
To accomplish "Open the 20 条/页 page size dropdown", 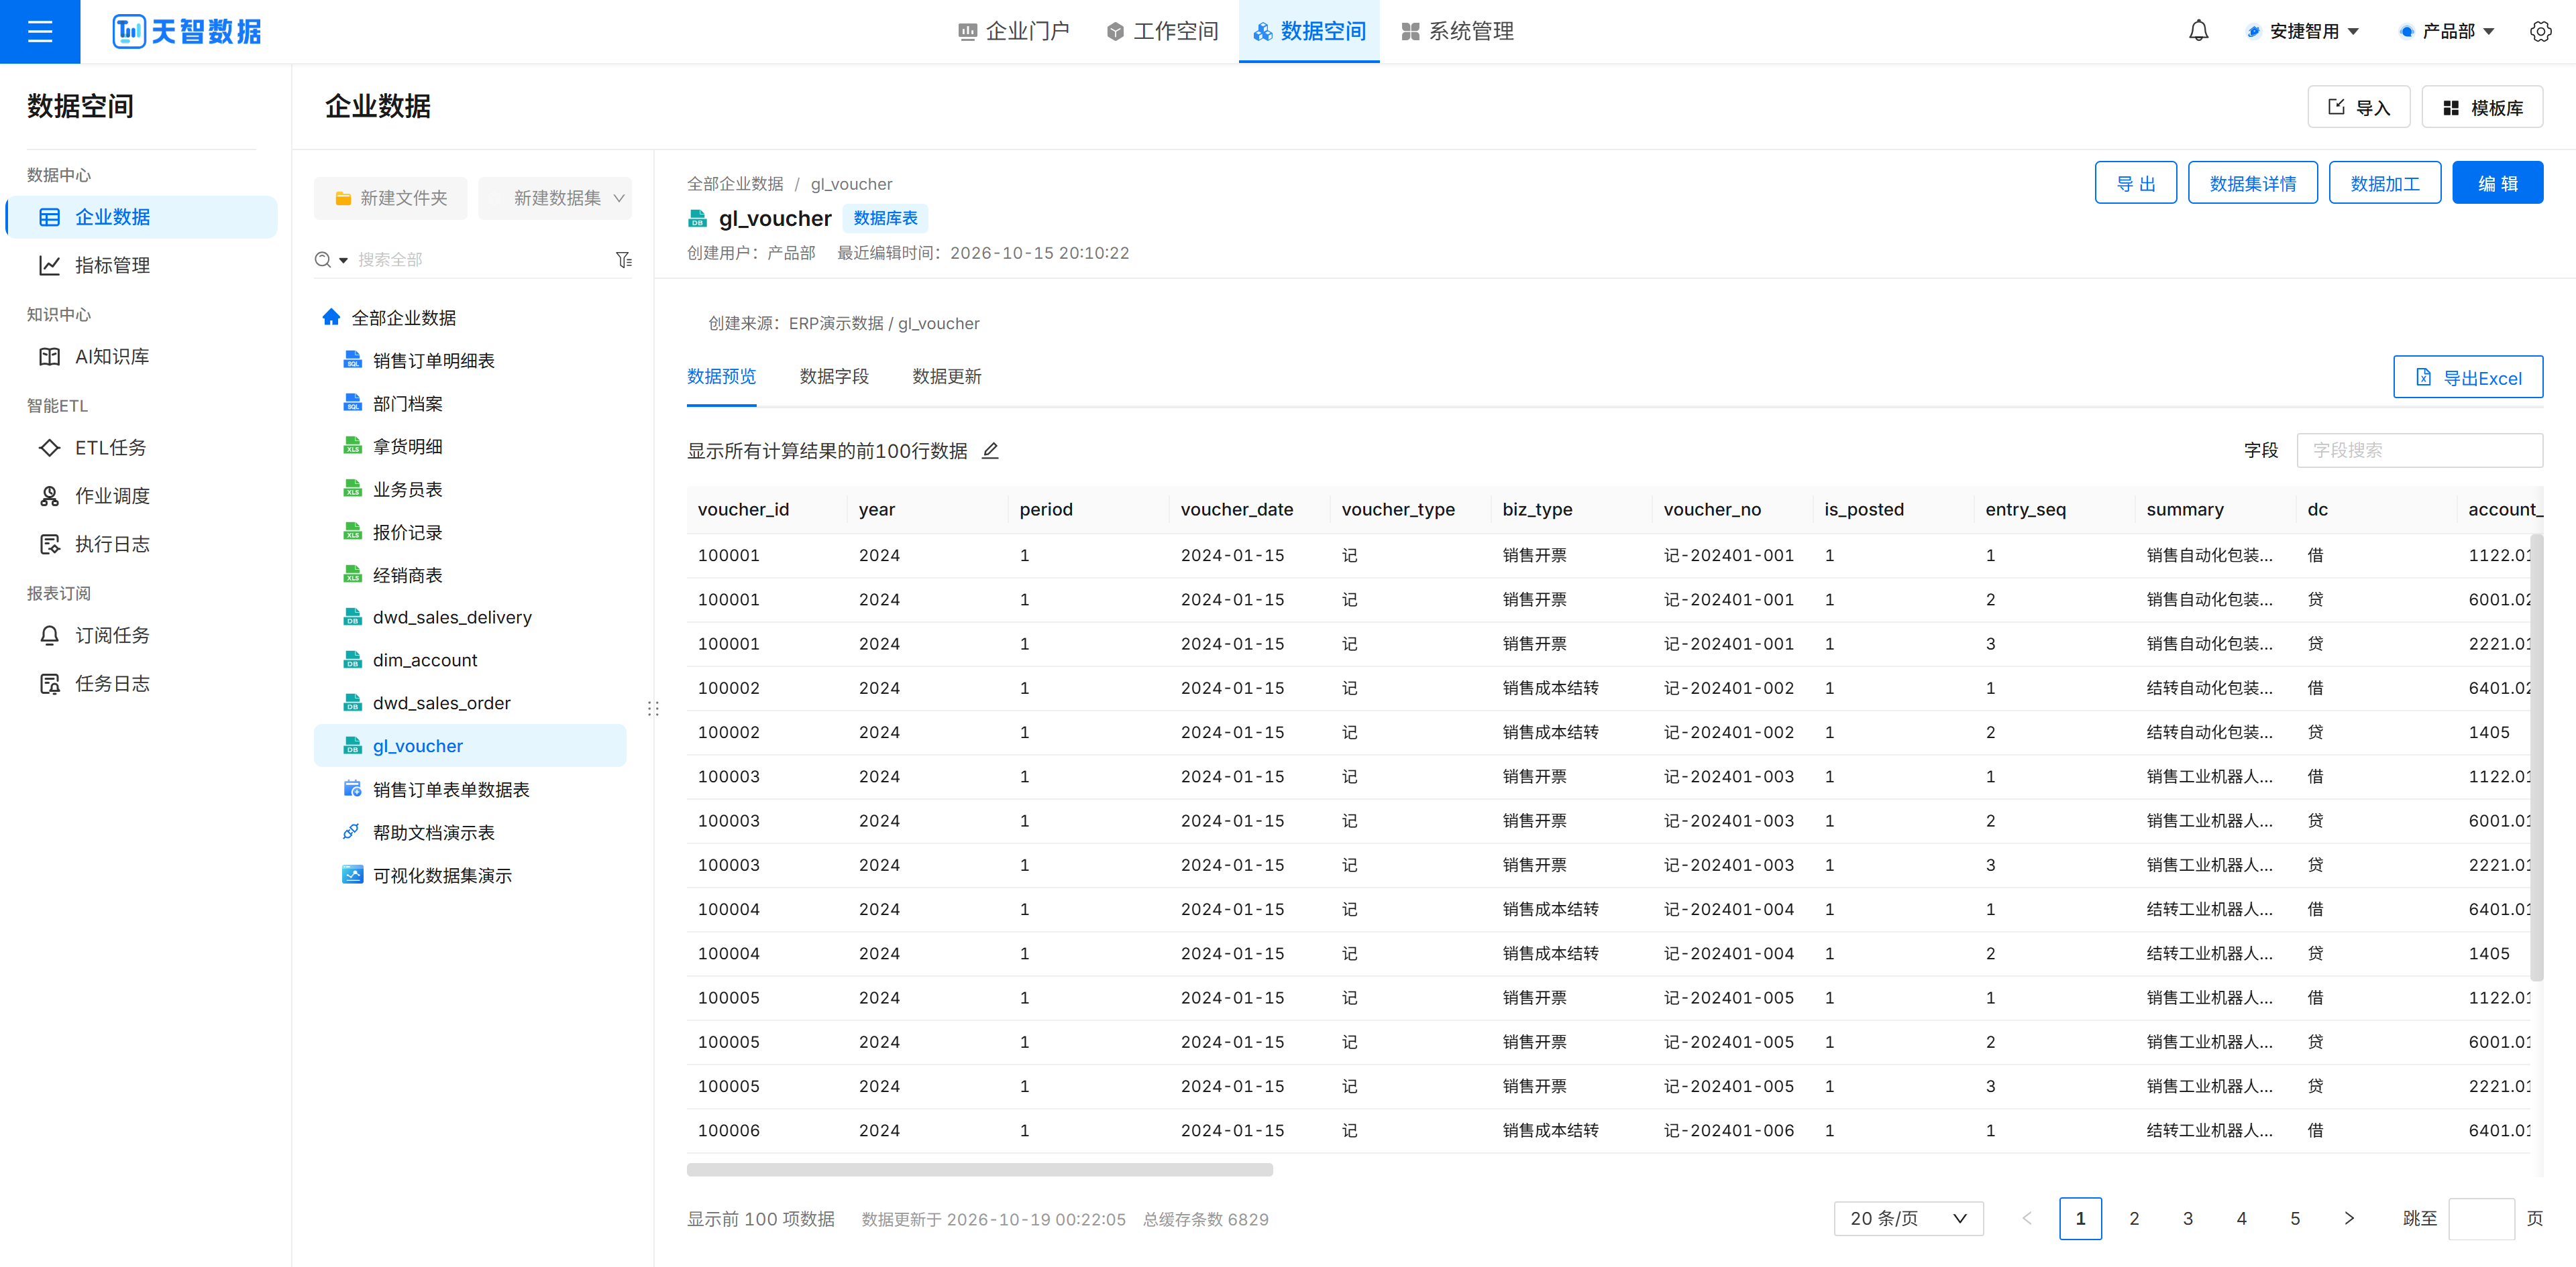I will click(x=1908, y=1218).
